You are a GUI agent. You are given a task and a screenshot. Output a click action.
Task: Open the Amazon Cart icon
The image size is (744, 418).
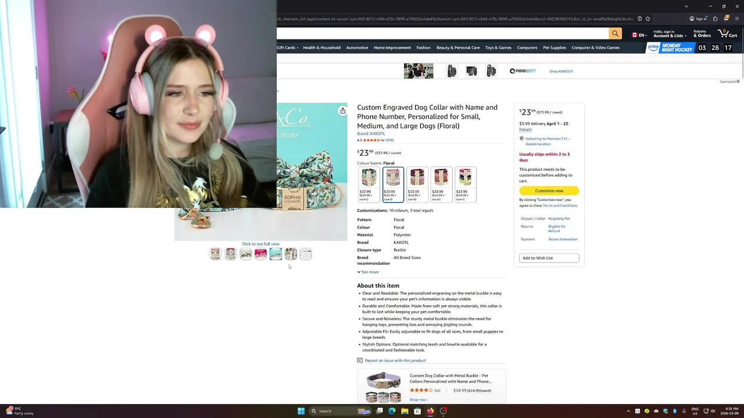tap(727, 34)
